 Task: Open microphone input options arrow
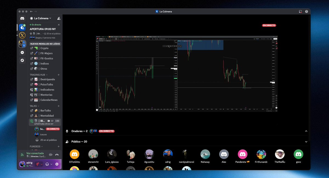tap(42, 164)
